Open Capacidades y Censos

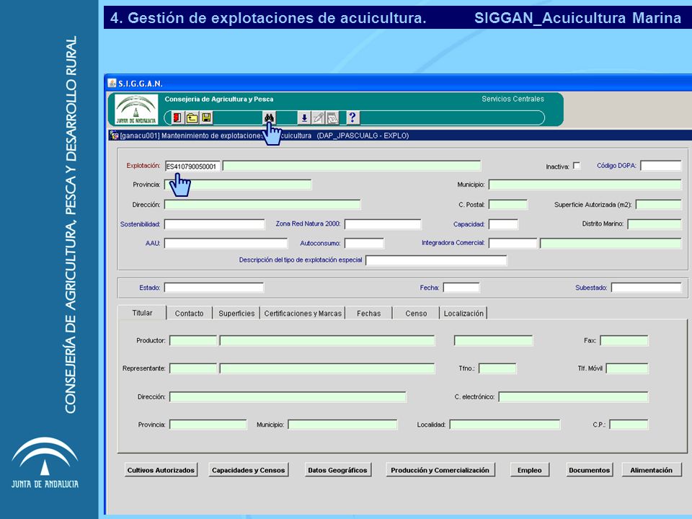click(249, 470)
